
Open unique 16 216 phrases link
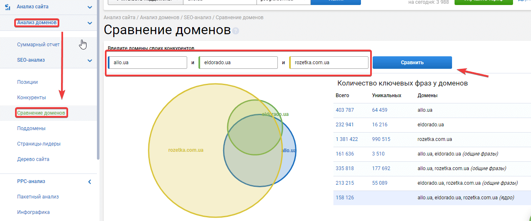click(380, 125)
